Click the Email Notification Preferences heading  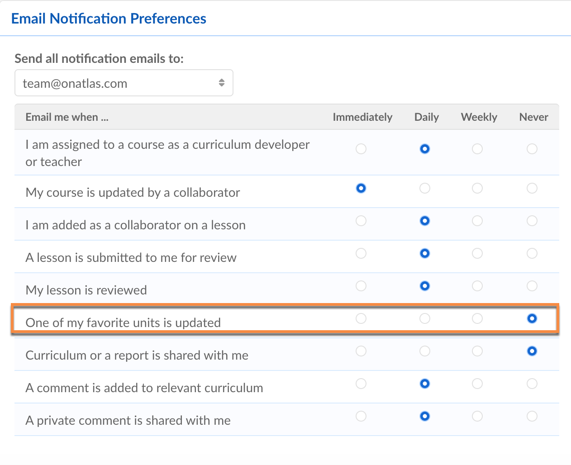tap(109, 19)
